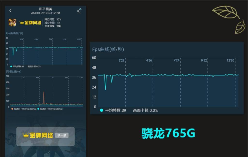The image size is (248, 157).
Task: Click the 9'52 time marker in the enlarged chart
Action: pyautogui.click(x=204, y=60)
